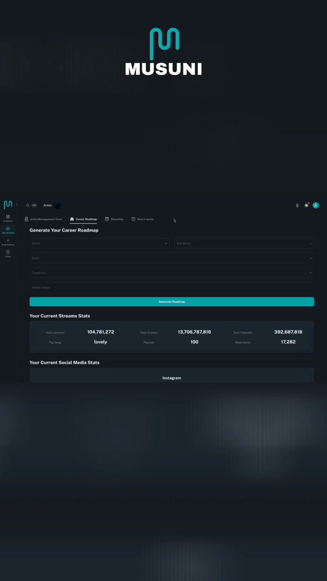Open Song Analyzer in the sidebar
Screen dimensions: 327x581
tap(8, 242)
